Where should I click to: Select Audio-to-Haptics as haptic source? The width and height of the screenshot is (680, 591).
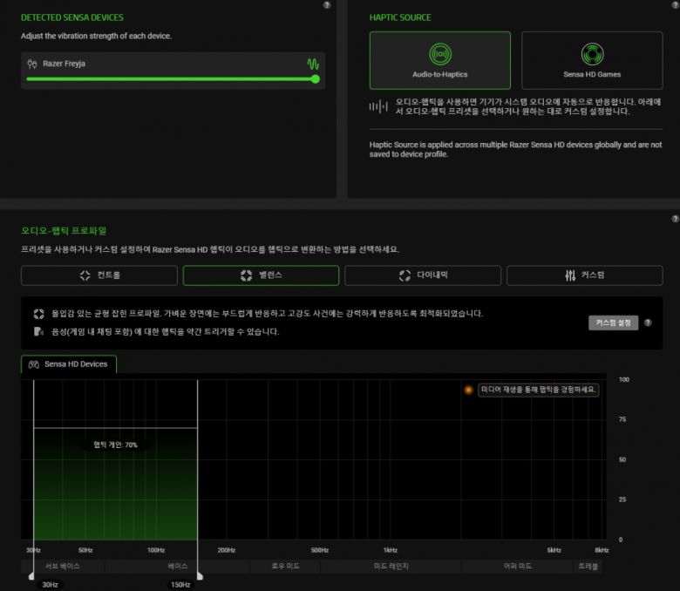click(x=439, y=60)
